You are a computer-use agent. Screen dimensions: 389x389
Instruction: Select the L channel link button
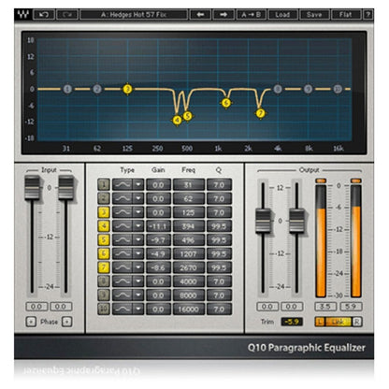coord(320,322)
